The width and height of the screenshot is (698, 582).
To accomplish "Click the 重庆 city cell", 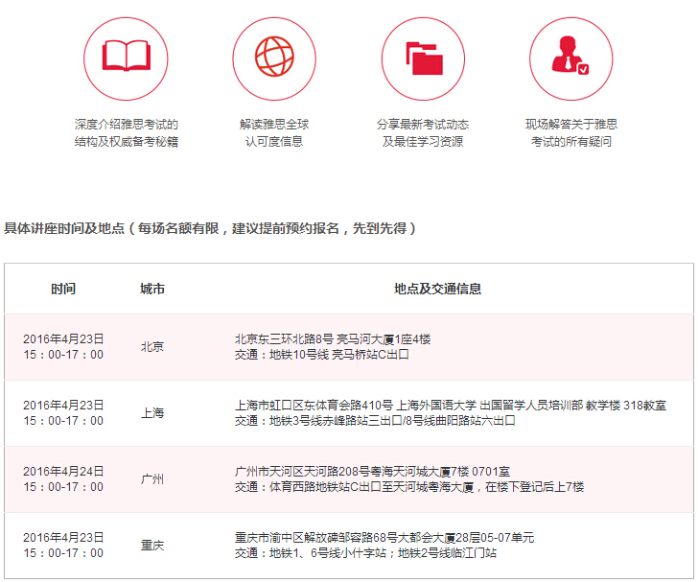I will (x=152, y=545).
